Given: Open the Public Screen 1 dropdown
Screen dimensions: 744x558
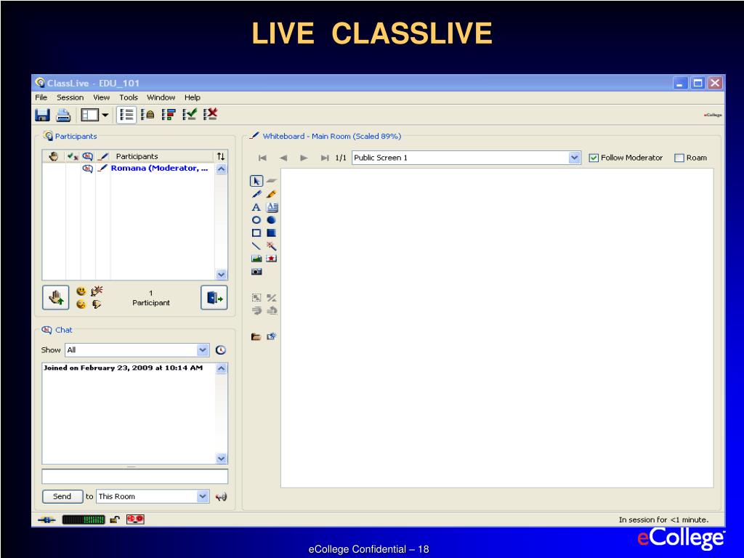Looking at the screenshot, I should point(574,158).
